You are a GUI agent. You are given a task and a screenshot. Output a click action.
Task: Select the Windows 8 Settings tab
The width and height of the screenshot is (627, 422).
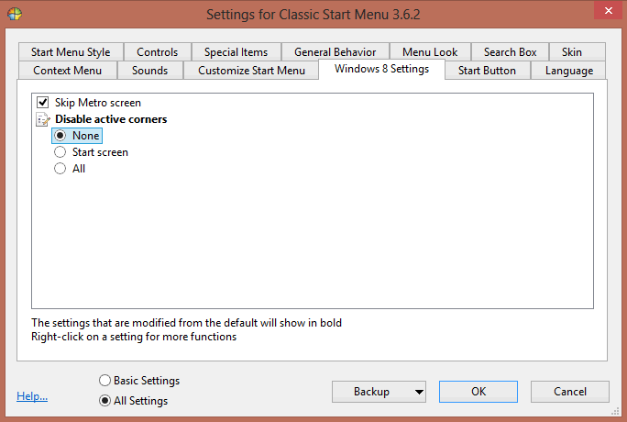click(382, 69)
